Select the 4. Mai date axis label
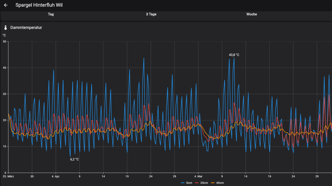The height and width of the screenshot is (186, 332). 198,177
